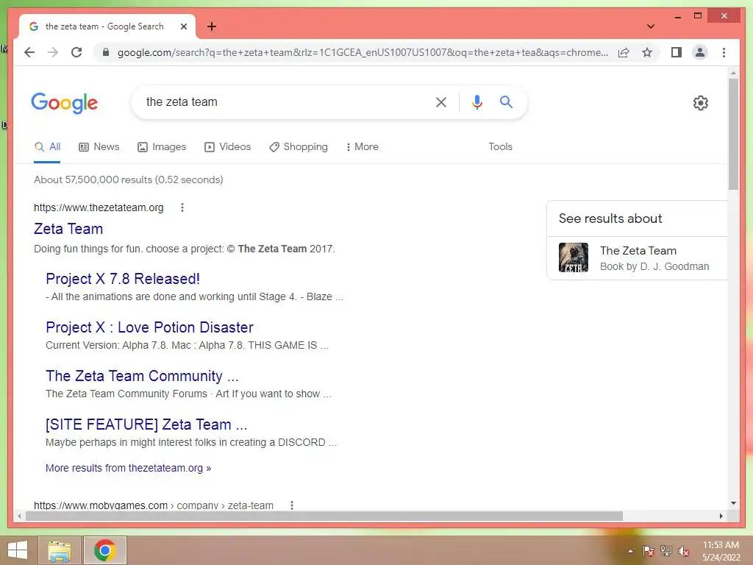Switch to Videos results tab
The height and width of the screenshot is (565, 753).
click(228, 147)
